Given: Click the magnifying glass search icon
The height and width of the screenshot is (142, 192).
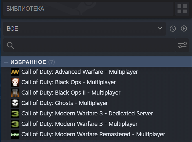Looking at the screenshot, I should coord(10,45).
